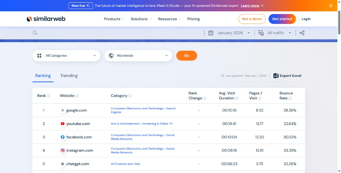Viewport: 341px width, 173px height.
Task: Click pages per visit 12.61
Action: (260, 150)
